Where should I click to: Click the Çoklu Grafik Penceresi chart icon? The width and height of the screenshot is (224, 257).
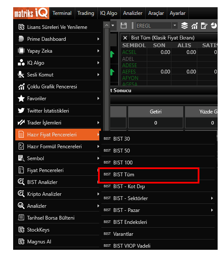point(21,87)
